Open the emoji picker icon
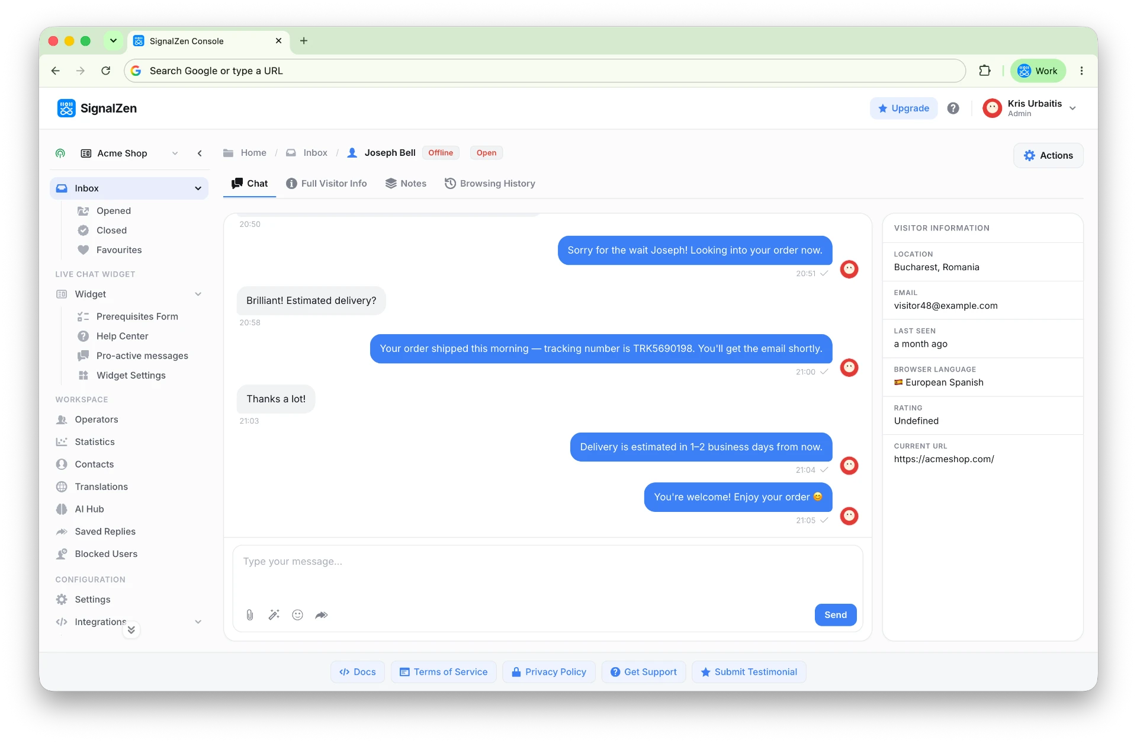 [297, 615]
